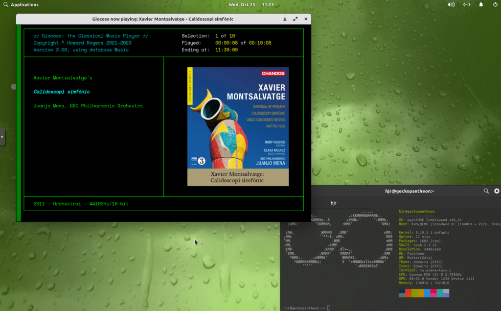
Task: Click the played time 00:00:08
Action: 226,43
